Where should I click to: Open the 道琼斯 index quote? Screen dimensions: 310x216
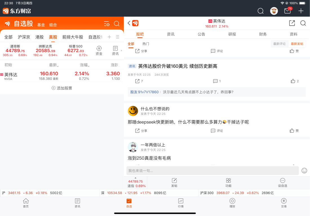15,51
